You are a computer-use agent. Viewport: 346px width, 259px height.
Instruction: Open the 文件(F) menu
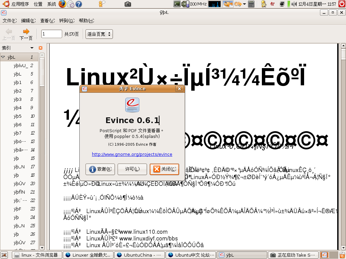[x=9, y=21]
